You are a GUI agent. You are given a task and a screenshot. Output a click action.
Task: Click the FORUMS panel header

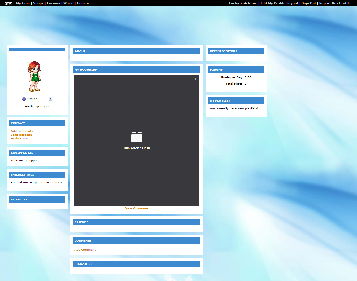[x=236, y=69]
